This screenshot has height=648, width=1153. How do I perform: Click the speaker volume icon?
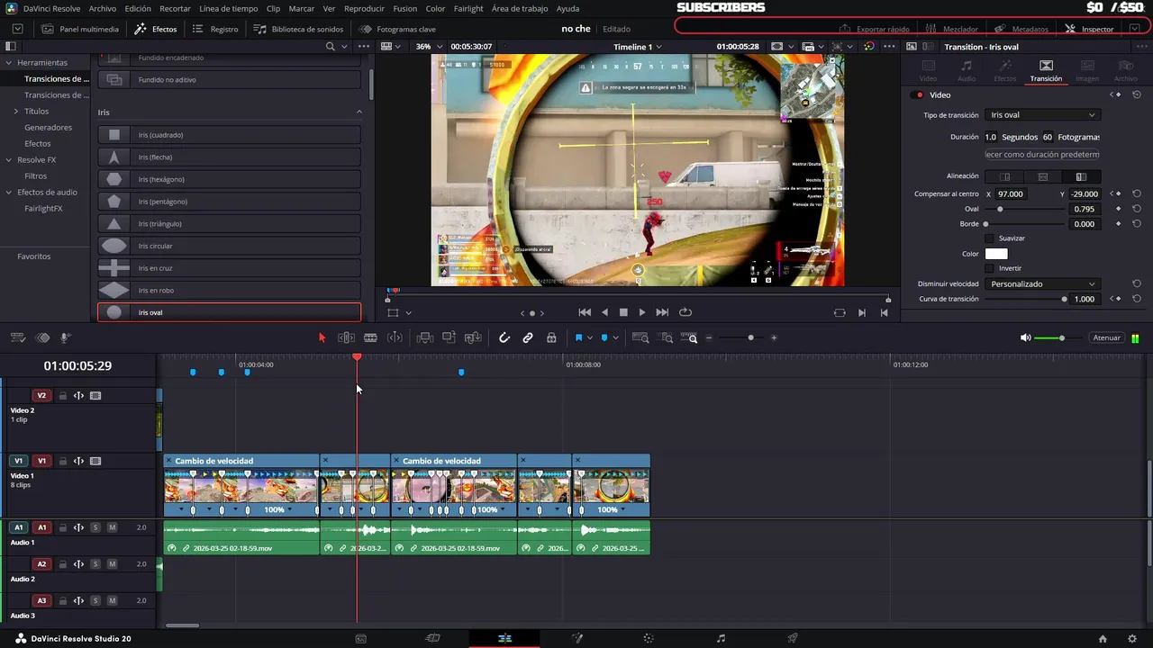click(1025, 337)
